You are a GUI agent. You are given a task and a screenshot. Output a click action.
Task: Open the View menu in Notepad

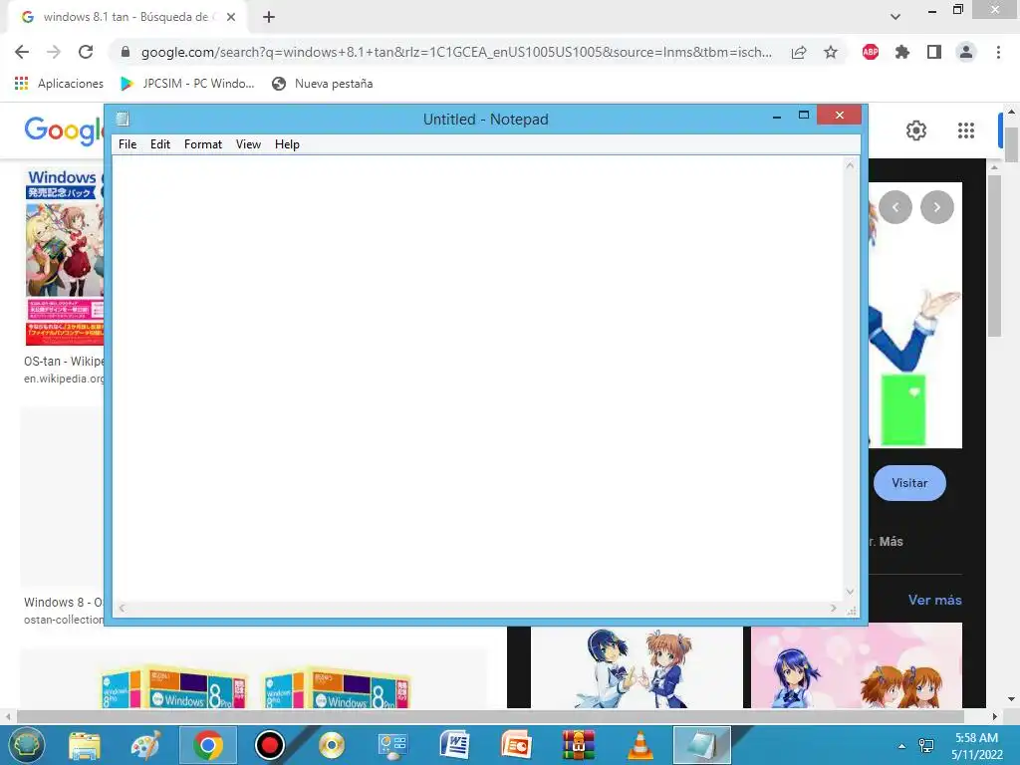(x=248, y=144)
